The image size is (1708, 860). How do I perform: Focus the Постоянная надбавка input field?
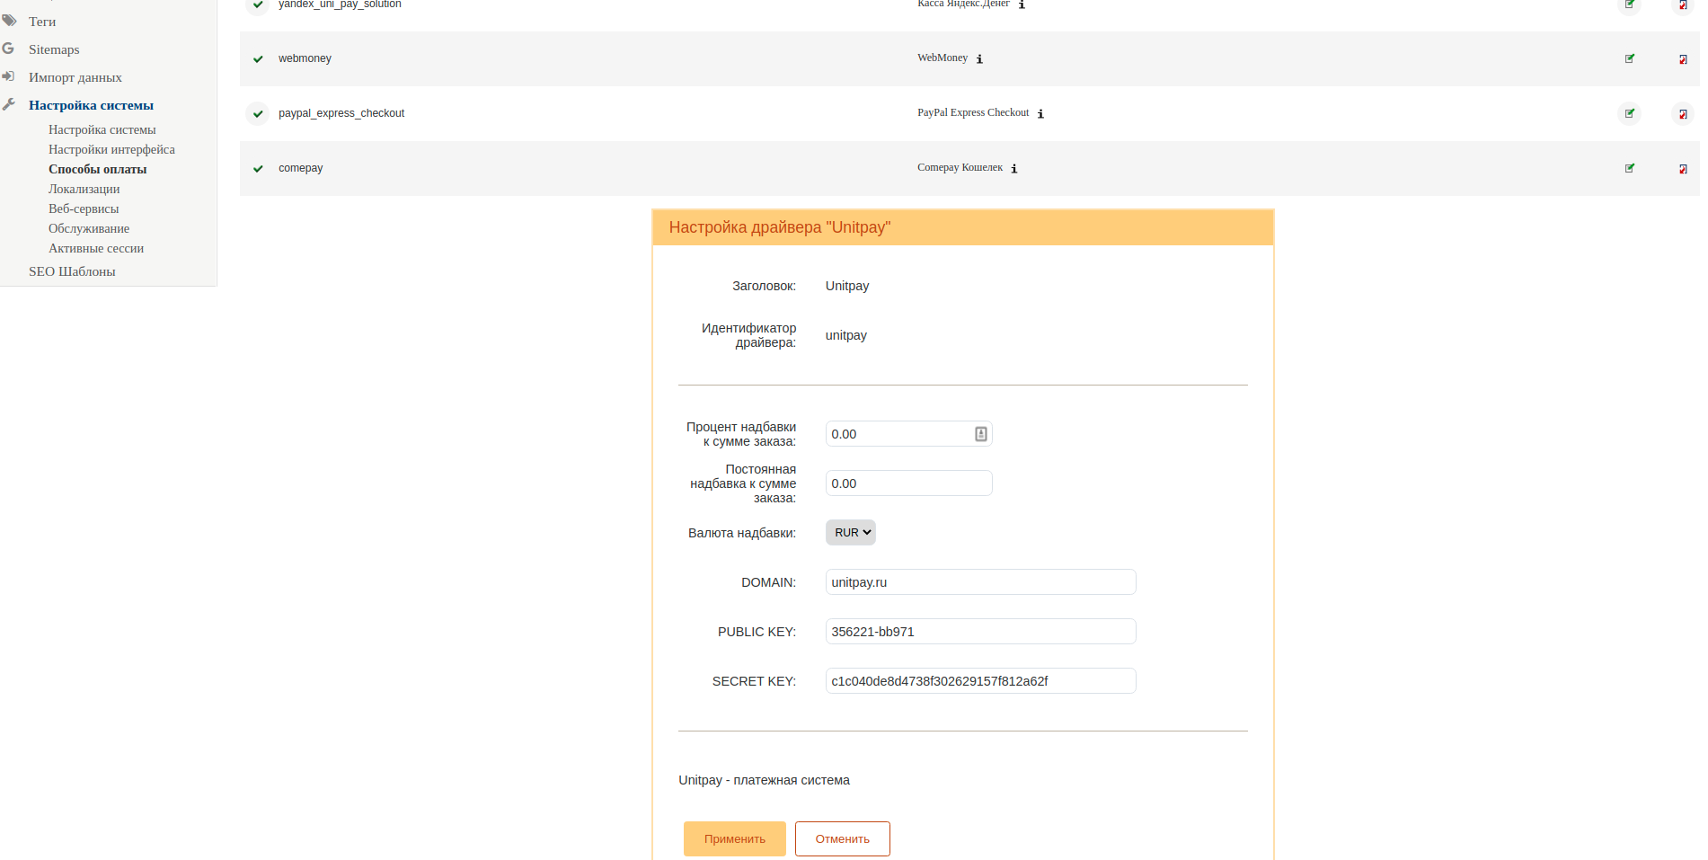[x=909, y=483]
